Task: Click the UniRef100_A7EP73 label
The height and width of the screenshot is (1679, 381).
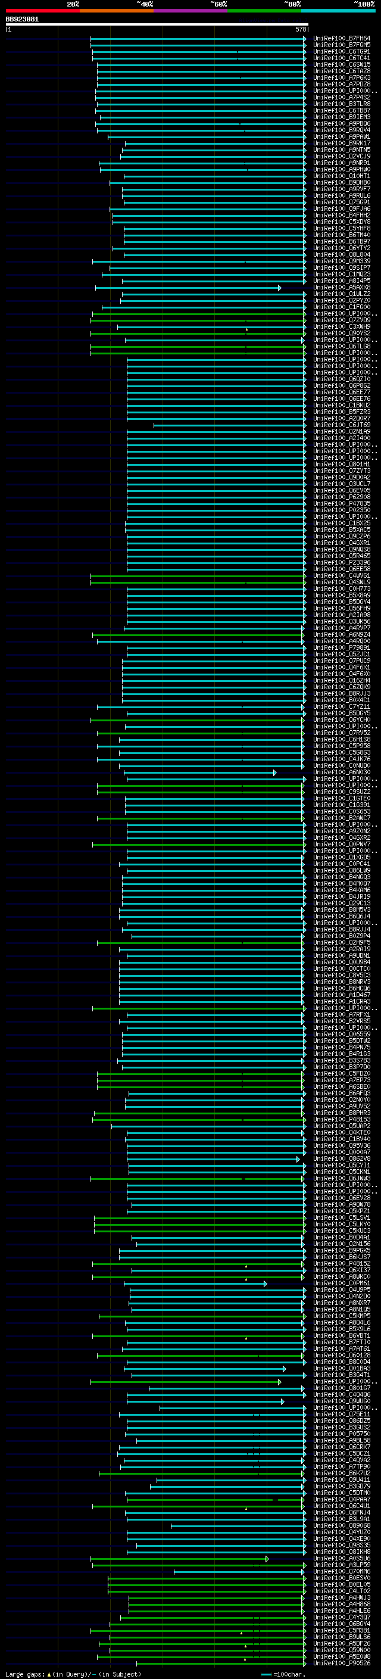Action: click(x=341, y=1080)
